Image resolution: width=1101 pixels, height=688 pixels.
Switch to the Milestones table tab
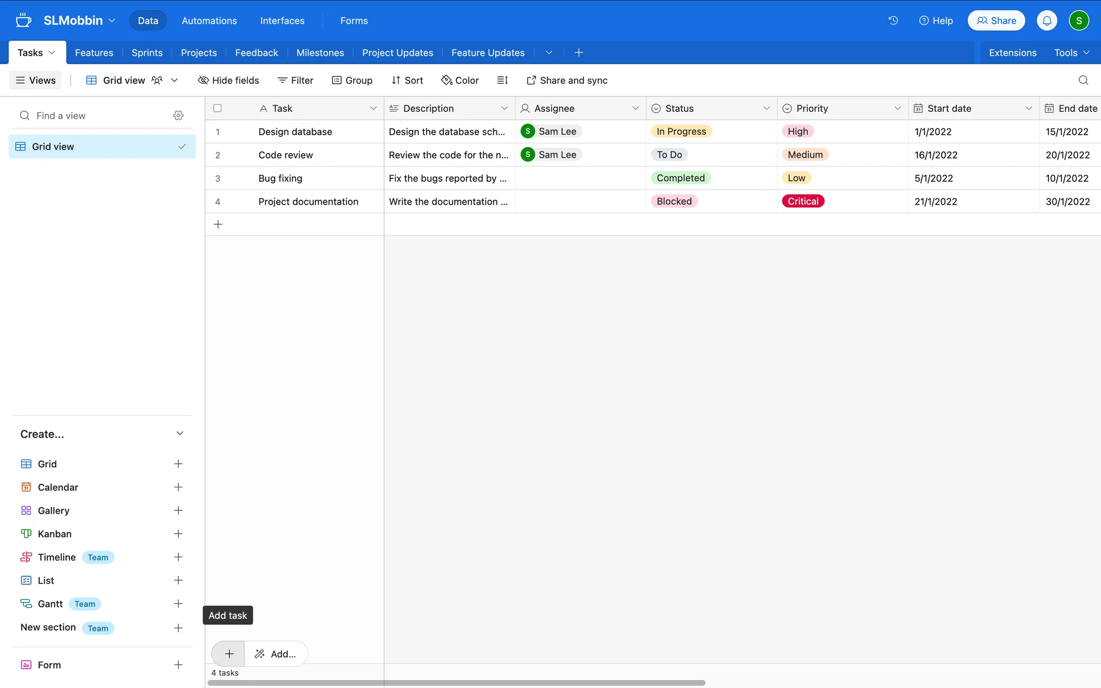pyautogui.click(x=320, y=53)
